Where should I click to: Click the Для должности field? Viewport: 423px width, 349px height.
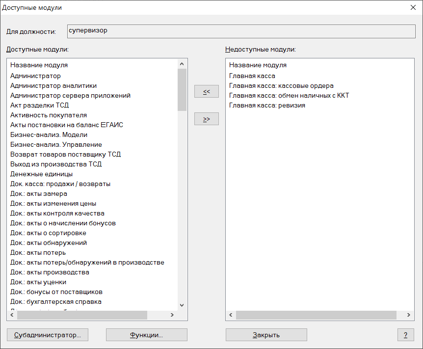(241, 31)
